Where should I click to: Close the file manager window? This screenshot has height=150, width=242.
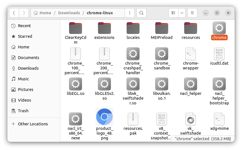228,13
